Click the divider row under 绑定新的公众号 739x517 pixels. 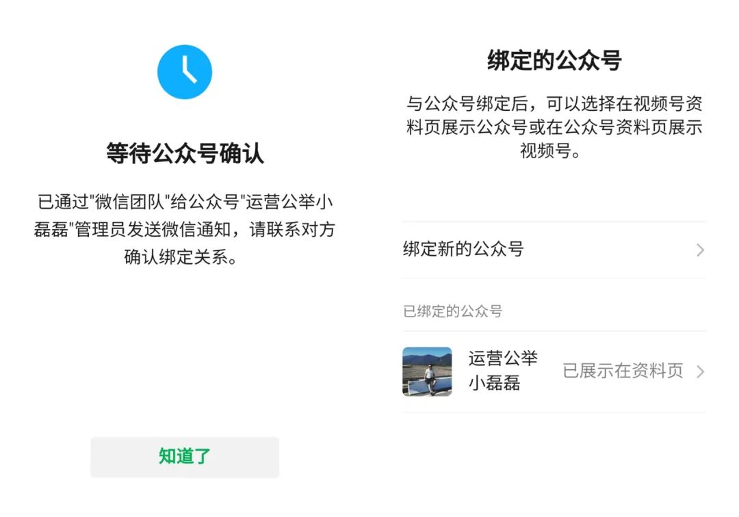(x=554, y=276)
